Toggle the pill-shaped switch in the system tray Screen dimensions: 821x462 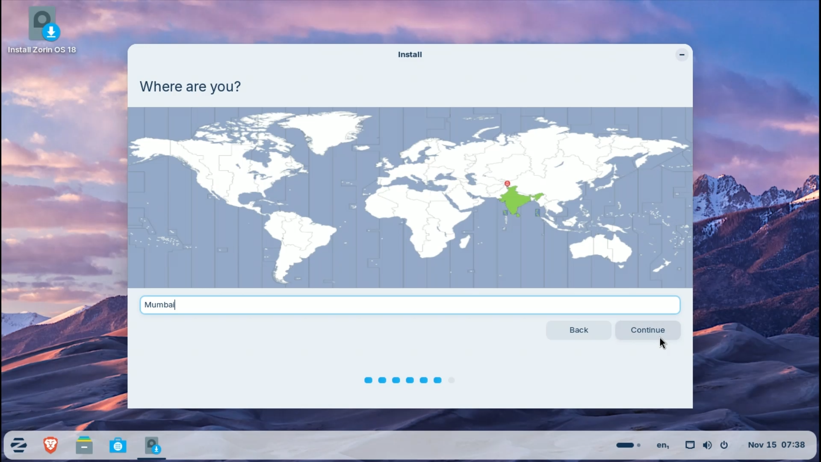(x=626, y=445)
